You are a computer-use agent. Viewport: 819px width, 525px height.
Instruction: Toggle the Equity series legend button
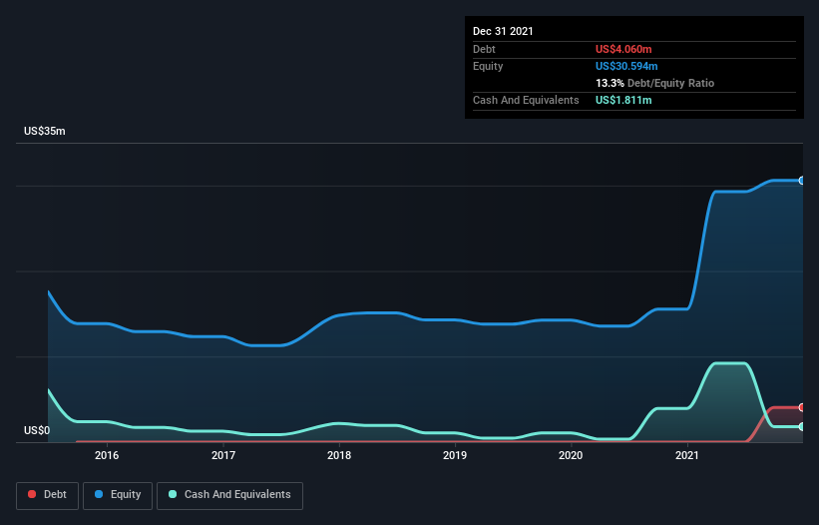(x=118, y=495)
